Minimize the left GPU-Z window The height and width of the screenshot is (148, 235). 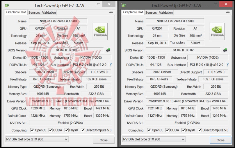pyautogui.click(x=91, y=5)
